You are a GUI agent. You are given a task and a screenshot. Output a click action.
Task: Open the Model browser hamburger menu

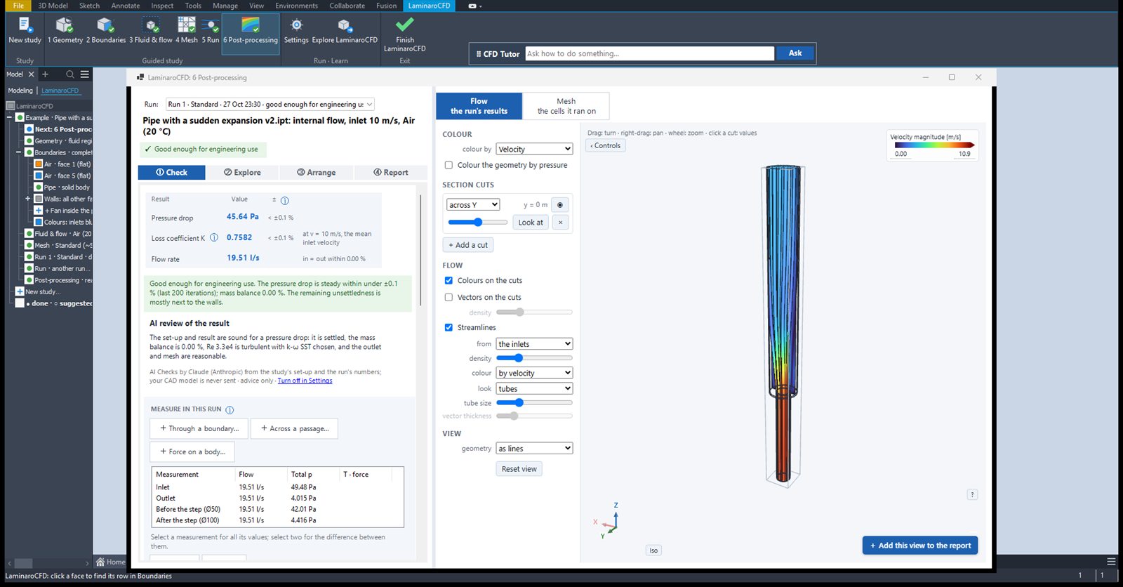85,74
